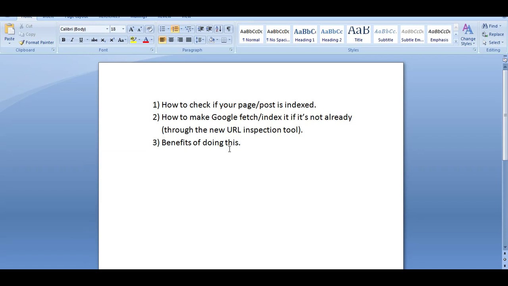
Task: Open the Find tool
Action: pos(491,26)
